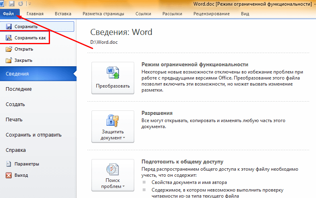Open the Рассылки ribbon tab
316x198 pixels.
pyautogui.click(x=172, y=14)
